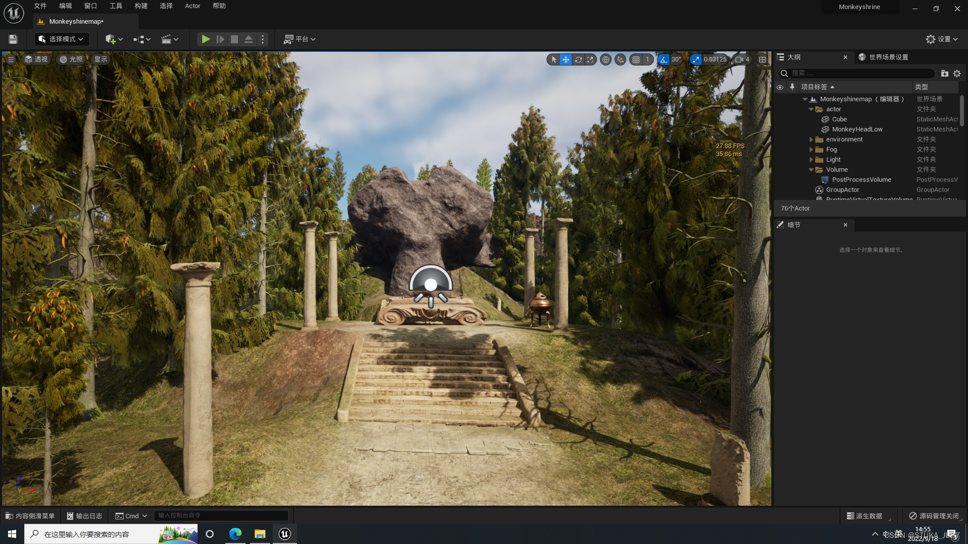Expand the environment folder
The width and height of the screenshot is (968, 544).
pyautogui.click(x=811, y=140)
